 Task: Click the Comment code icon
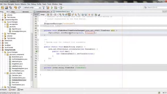(x=96, y=15)
